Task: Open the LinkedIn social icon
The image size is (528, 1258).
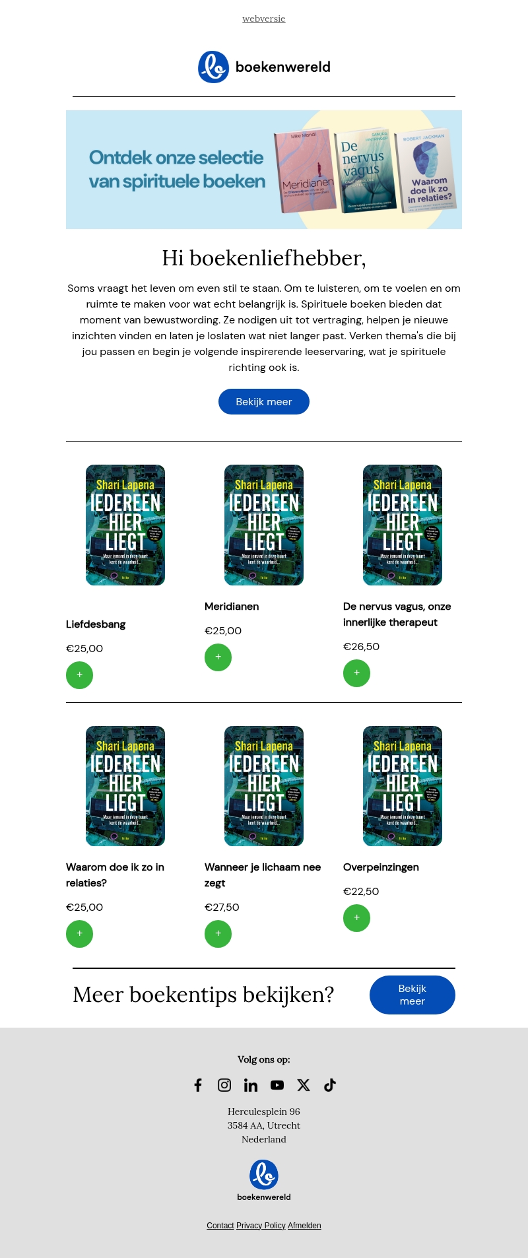Action: 251,1085
